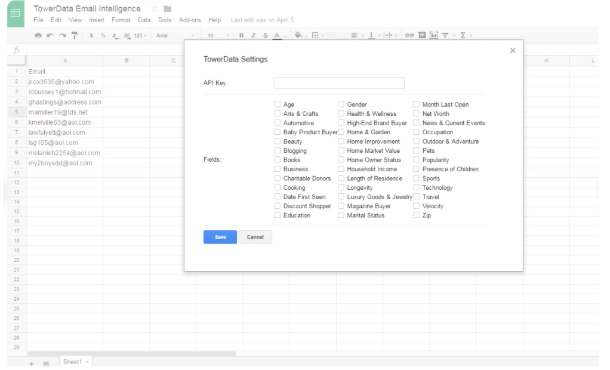Open the Add-ons menu
610x370 pixels.
coord(190,19)
